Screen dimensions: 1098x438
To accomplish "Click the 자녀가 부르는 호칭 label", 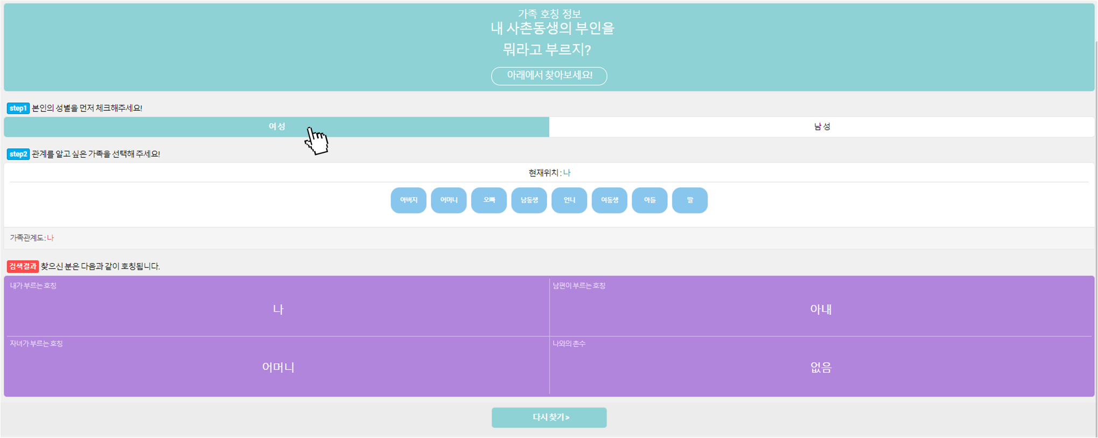I will [36, 344].
